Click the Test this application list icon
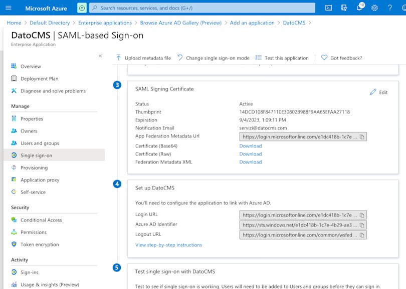 tap(259, 57)
